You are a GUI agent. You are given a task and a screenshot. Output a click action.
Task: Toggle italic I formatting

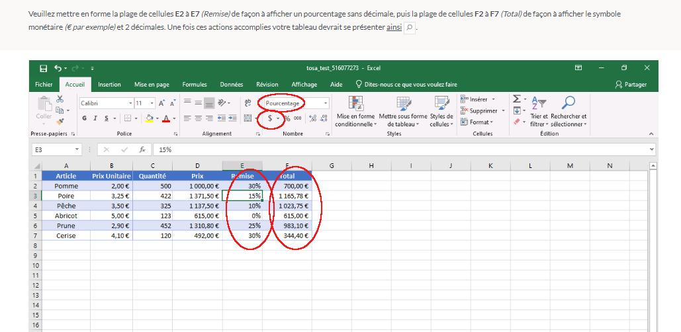point(95,118)
